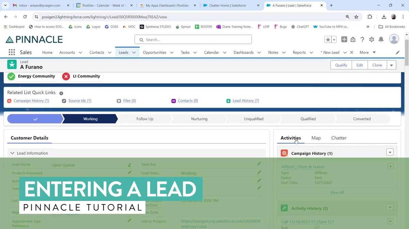Open the browser Downloads icon

[384, 17]
